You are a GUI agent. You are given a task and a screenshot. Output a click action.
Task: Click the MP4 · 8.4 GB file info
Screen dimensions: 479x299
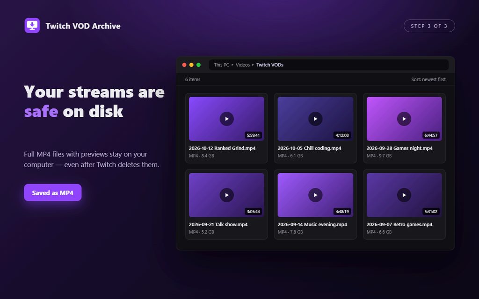(x=201, y=156)
